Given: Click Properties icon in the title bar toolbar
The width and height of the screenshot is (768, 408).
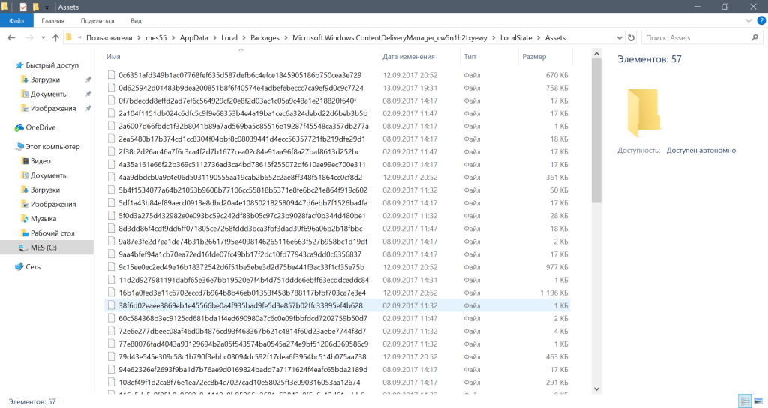Looking at the screenshot, I should [x=22, y=7].
